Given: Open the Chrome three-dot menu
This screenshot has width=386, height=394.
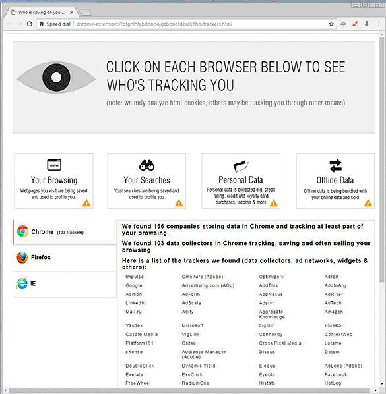Looking at the screenshot, I should [x=379, y=24].
